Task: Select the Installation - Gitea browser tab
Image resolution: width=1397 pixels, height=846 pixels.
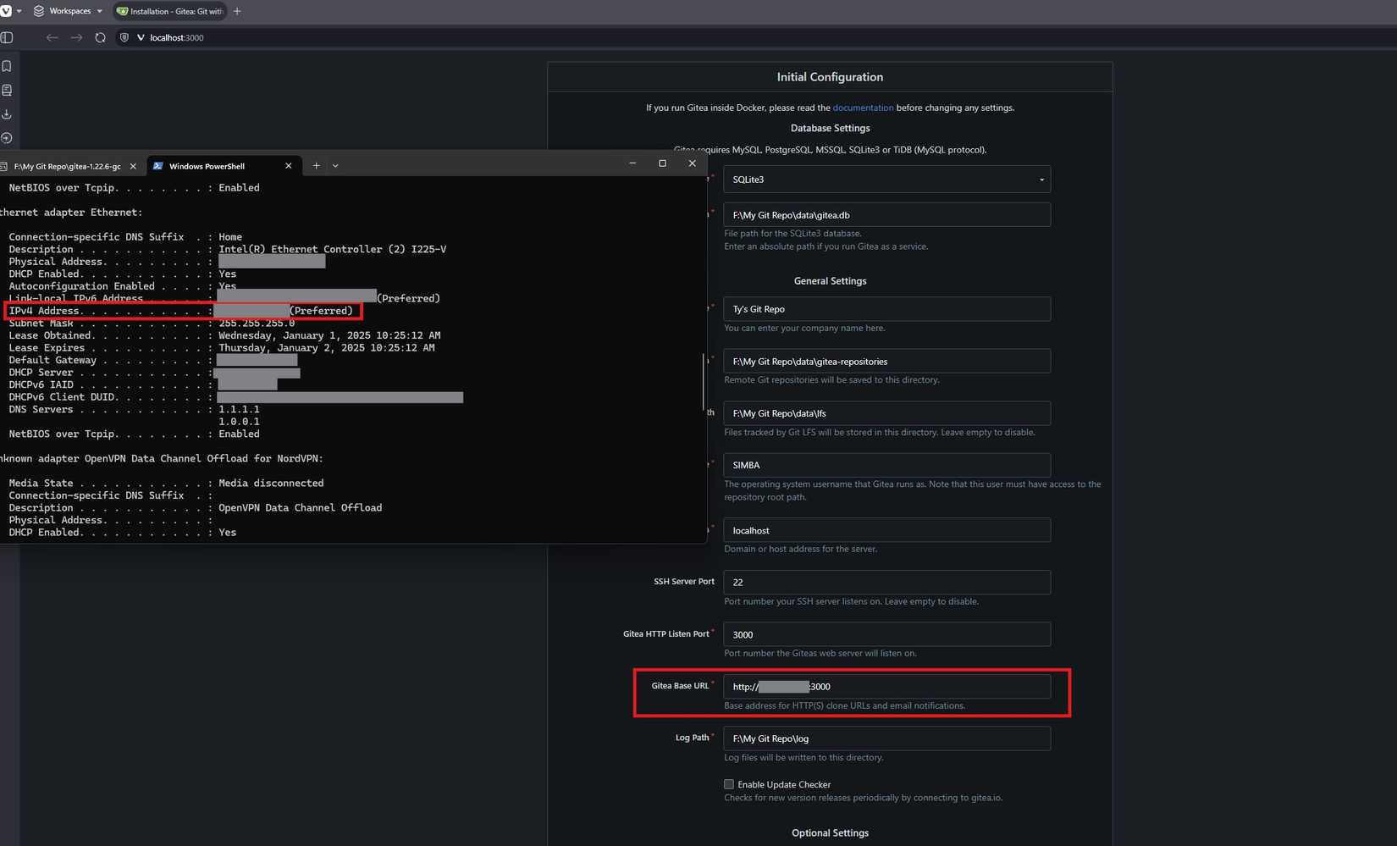Action: (168, 11)
